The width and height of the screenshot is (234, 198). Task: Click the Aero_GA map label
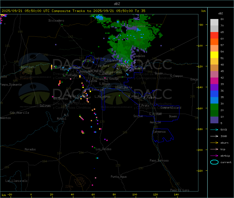click(155, 122)
